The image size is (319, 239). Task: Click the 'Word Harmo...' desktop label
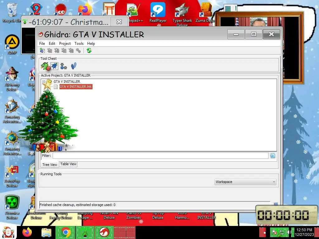pos(182,216)
